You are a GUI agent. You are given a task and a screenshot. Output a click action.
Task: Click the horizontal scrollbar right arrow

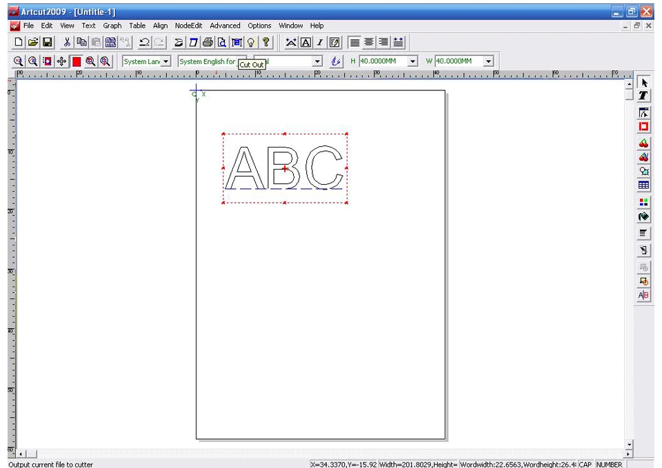coord(629,454)
